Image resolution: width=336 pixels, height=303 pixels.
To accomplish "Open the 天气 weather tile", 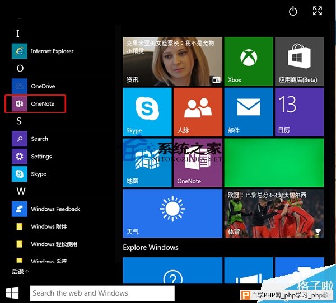I will [x=172, y=214].
